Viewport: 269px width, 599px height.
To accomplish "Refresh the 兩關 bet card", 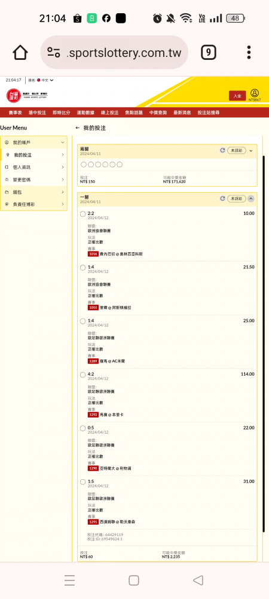I will [x=222, y=150].
